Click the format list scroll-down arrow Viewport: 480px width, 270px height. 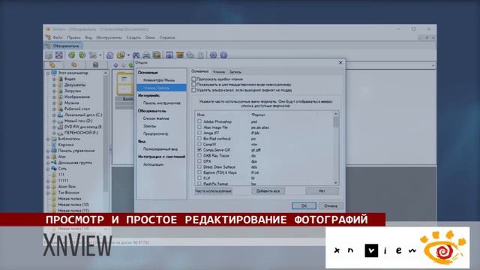[x=336, y=183]
